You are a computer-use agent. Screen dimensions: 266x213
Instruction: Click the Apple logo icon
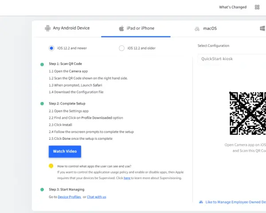121,28
